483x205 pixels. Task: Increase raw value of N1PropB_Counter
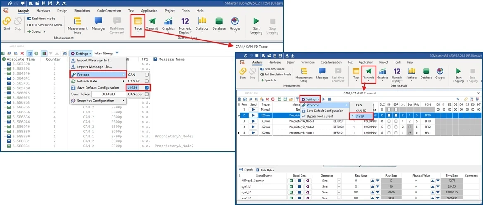tap(372, 181)
